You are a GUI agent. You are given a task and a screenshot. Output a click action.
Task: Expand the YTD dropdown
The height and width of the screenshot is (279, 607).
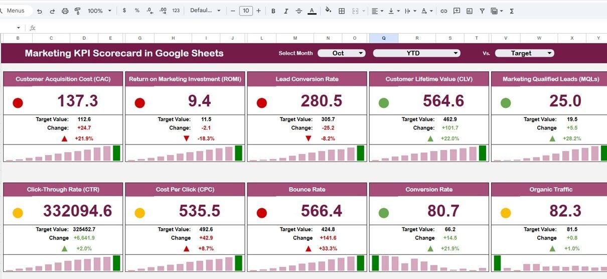click(416, 53)
